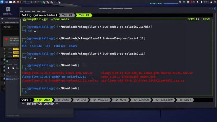
Task: Click the terminal window icon in titlebar
Action: pos(21,8)
